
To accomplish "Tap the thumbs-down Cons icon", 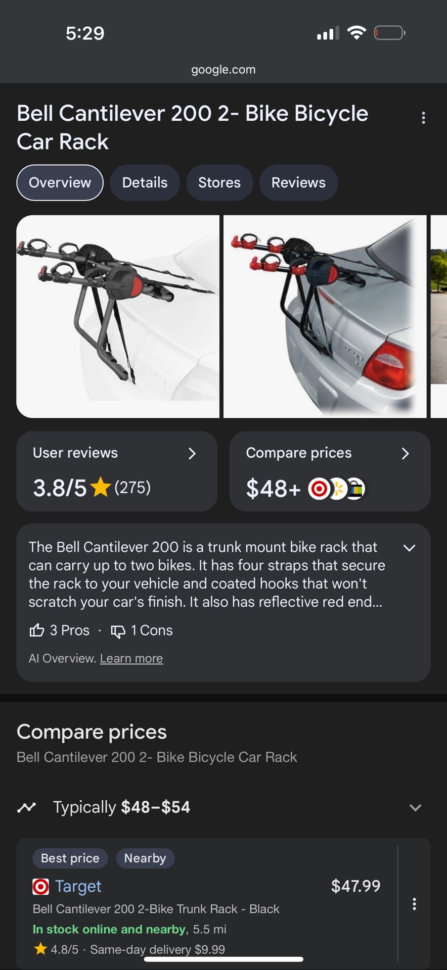I will pos(118,631).
